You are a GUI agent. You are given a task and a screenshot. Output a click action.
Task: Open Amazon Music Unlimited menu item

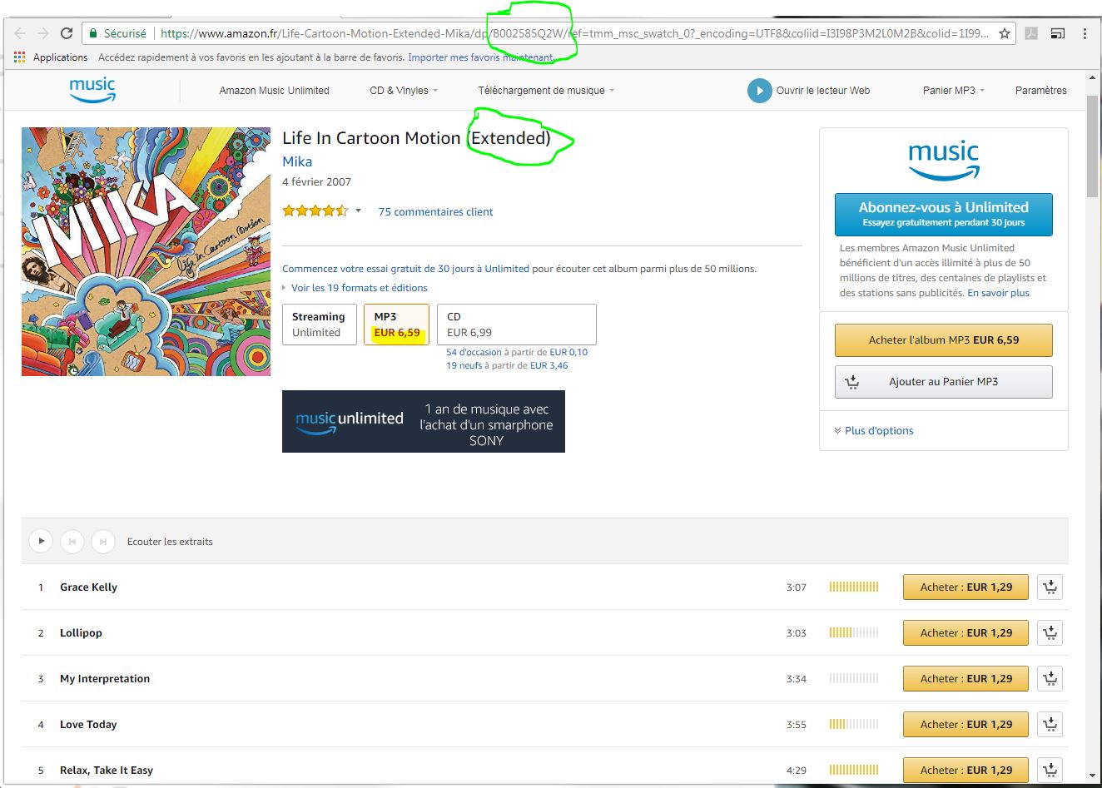(274, 91)
